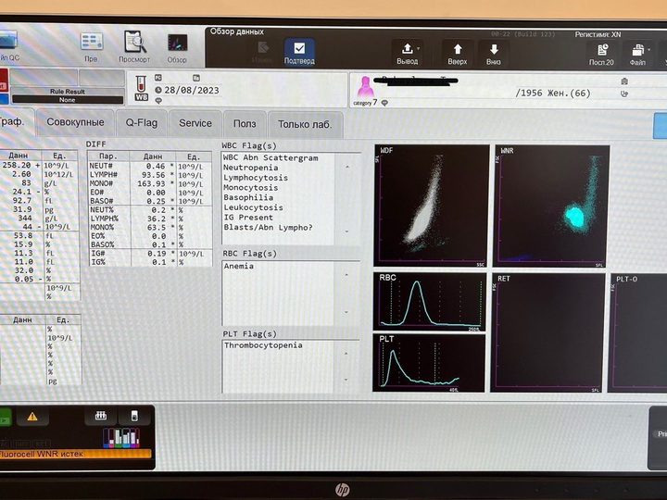Open the WNR scattergram

pyautogui.click(x=551, y=206)
